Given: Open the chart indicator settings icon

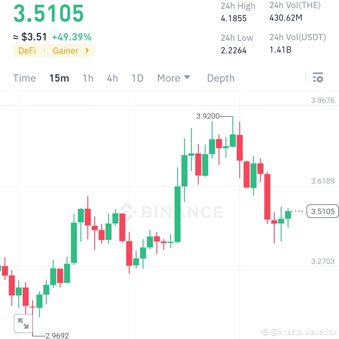Looking at the screenshot, I should pyautogui.click(x=318, y=77).
